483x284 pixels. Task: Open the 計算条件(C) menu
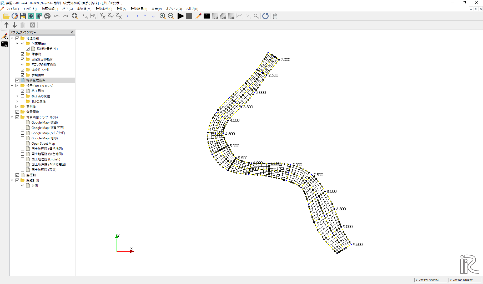104,9
